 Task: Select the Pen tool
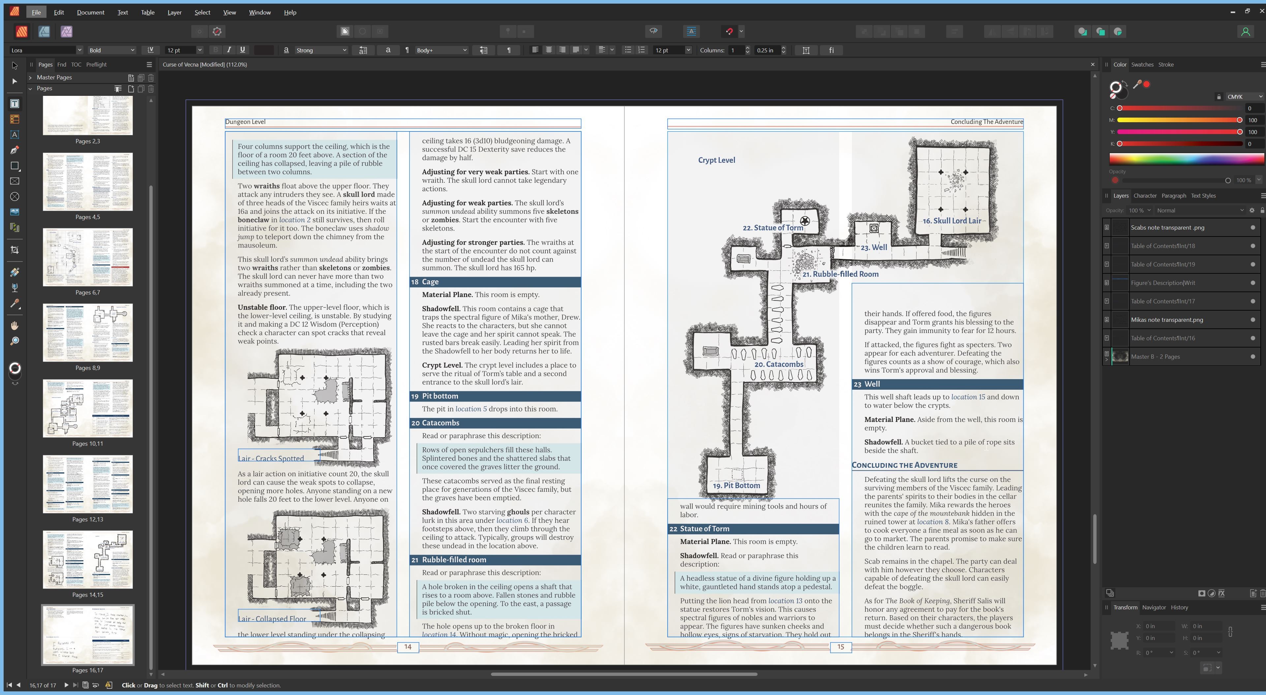(15, 150)
